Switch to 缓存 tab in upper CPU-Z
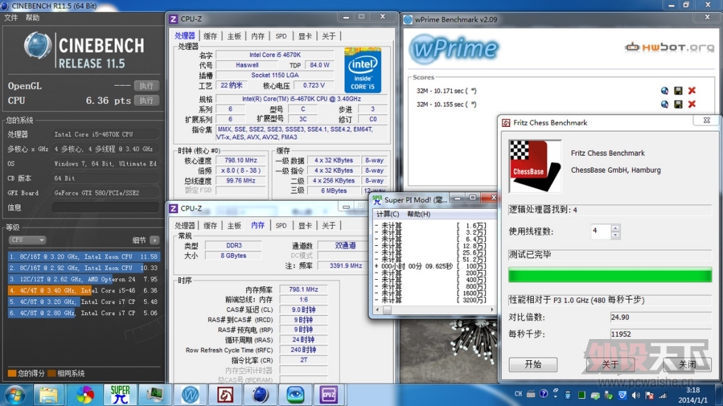The height and width of the screenshot is (406, 723). pyautogui.click(x=210, y=36)
